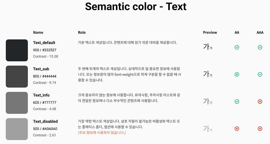
Task: Click the AA pass icon for Text_default
Action: pos(237,47)
